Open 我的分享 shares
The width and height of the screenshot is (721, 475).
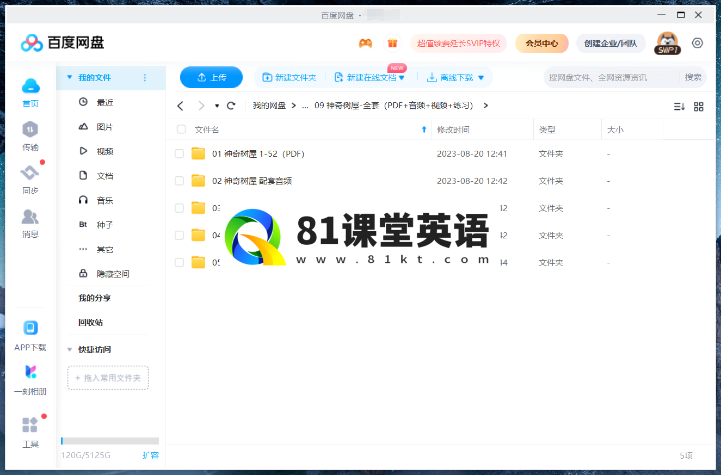pyautogui.click(x=95, y=298)
